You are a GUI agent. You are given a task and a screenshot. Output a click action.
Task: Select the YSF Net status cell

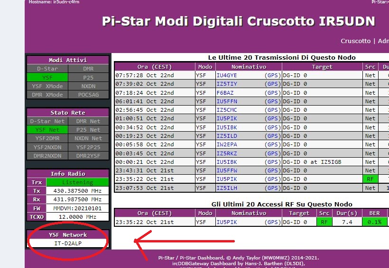click(x=47, y=130)
